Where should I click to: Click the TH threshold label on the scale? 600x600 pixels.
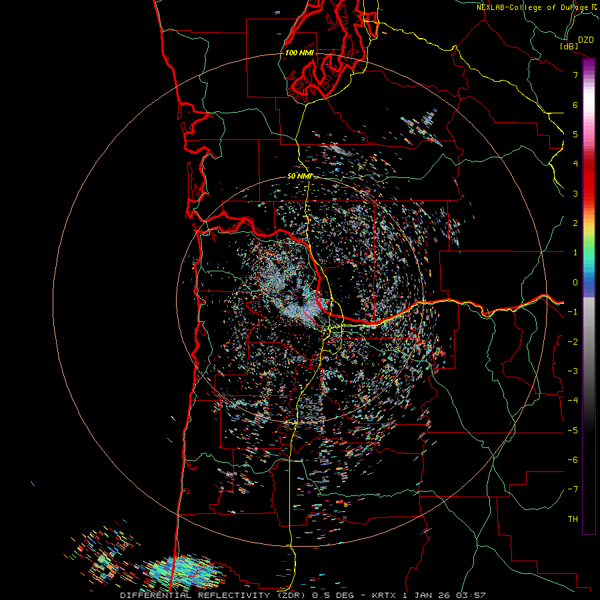[x=573, y=519]
